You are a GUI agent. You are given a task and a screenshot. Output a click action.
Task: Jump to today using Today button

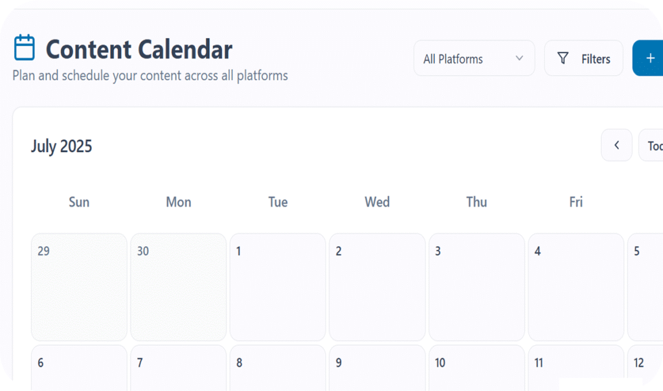(652, 145)
